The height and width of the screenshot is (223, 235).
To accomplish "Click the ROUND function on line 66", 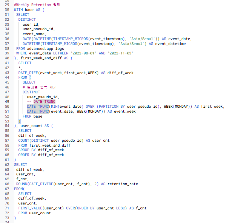I will [x=22, y=184].
